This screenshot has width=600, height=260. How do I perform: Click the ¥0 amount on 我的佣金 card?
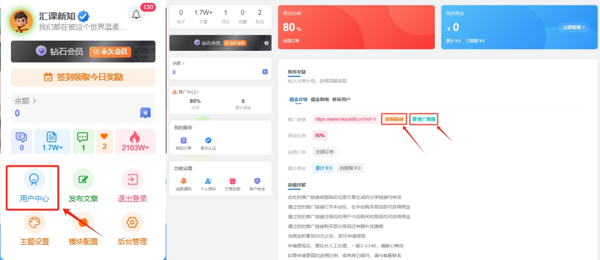point(452,27)
